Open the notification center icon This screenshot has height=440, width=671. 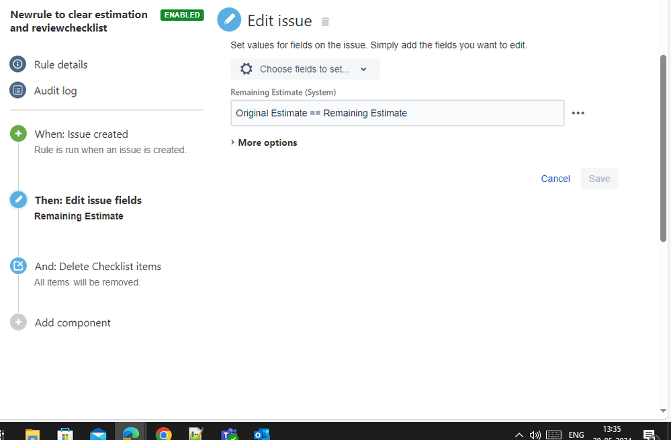click(x=650, y=435)
